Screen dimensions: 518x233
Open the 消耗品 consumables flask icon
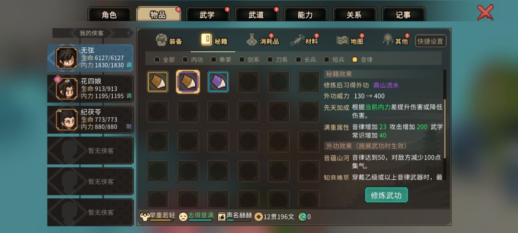coord(252,40)
